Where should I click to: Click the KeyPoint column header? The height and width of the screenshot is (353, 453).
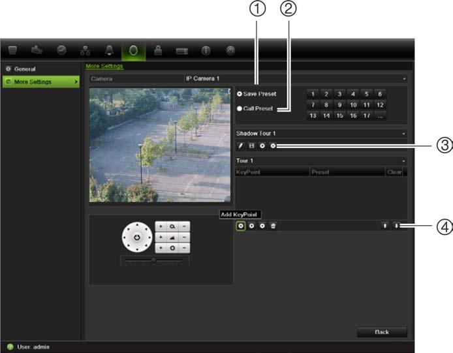click(272, 172)
